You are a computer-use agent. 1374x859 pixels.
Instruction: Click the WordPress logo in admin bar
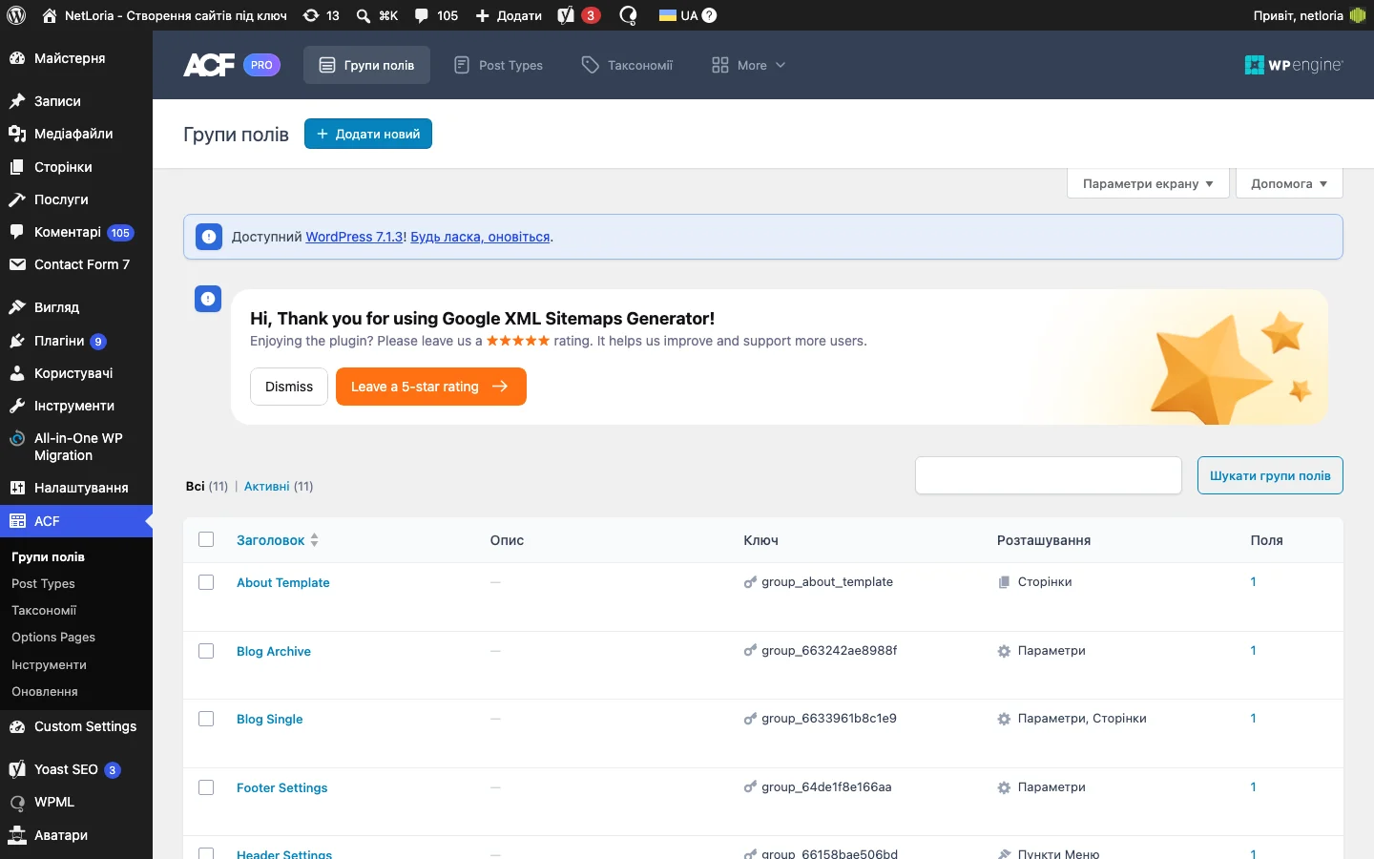point(16,15)
